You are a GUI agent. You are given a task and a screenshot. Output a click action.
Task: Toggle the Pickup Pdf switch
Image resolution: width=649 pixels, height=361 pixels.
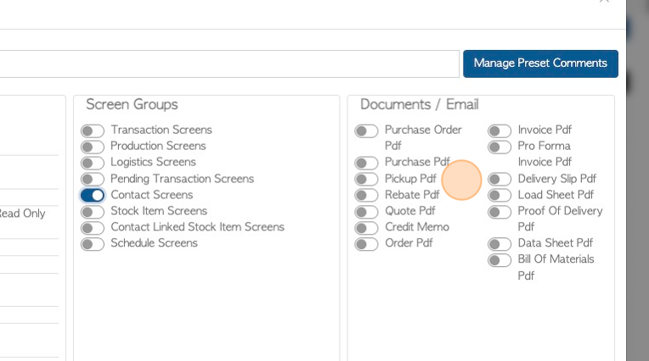[x=366, y=180]
